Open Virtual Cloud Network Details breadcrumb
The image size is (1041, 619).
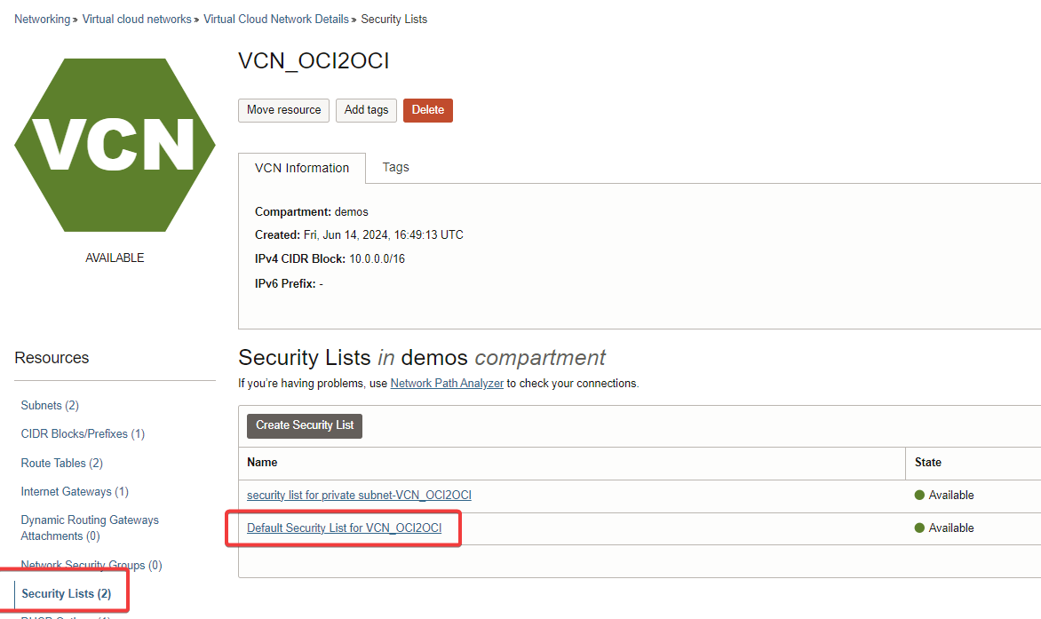[x=276, y=20]
